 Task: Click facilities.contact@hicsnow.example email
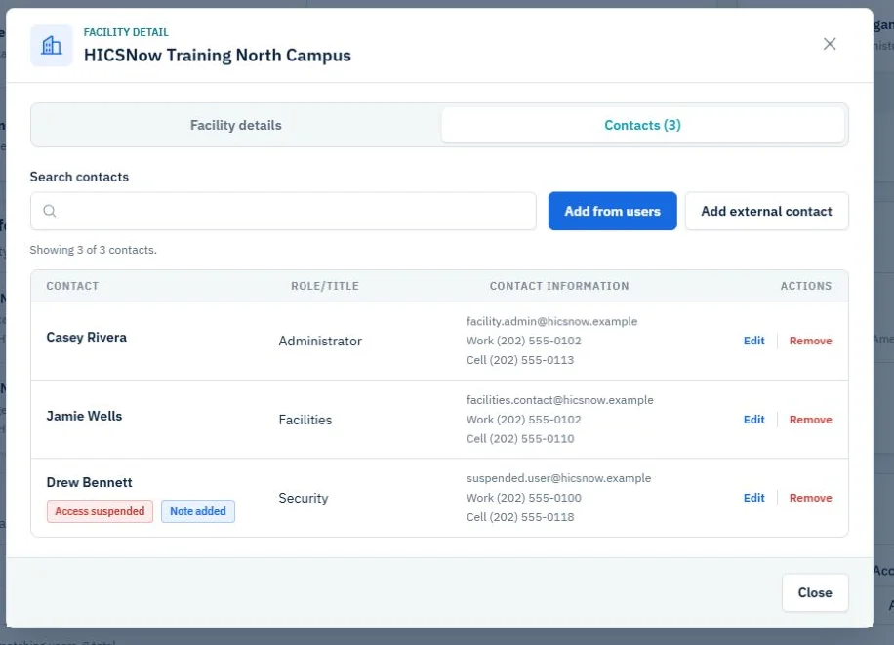(560, 400)
